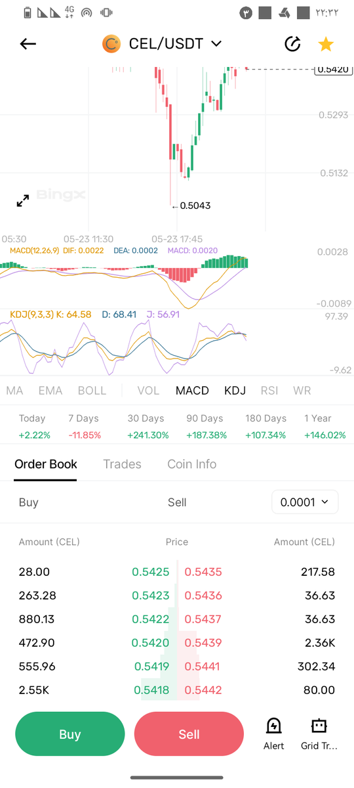Open the quick trade refresh icon
Viewport: 354px width, 788px height.
coord(292,44)
